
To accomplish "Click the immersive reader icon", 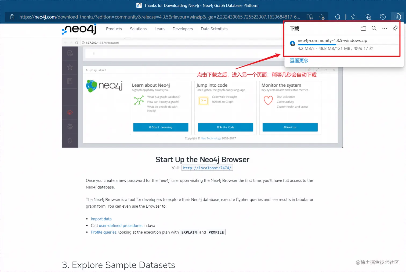I will (x=310, y=17).
